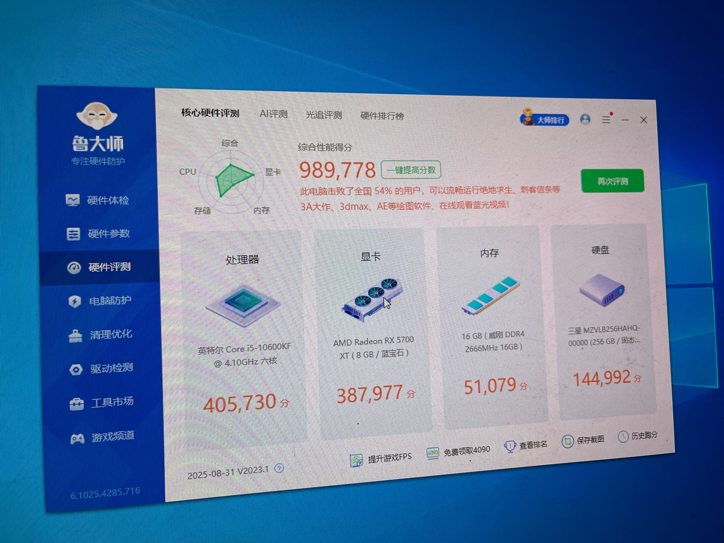Click the memory score 51,079
The width and height of the screenshot is (724, 543).
pyautogui.click(x=490, y=386)
